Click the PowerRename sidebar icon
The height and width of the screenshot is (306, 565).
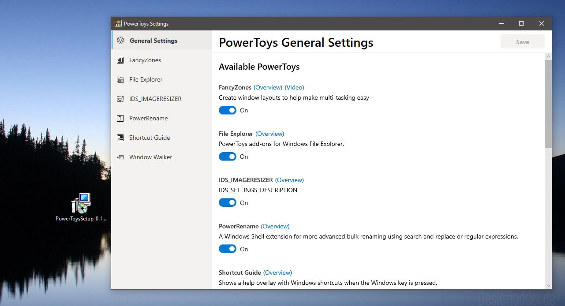coord(120,118)
